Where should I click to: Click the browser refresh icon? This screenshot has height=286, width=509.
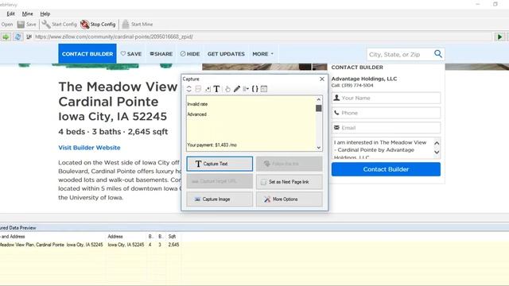[17, 37]
